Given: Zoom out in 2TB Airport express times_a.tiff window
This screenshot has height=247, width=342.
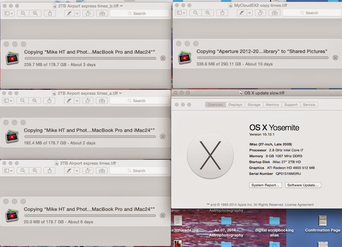Looking at the screenshot, I should pyautogui.click(x=23, y=100).
